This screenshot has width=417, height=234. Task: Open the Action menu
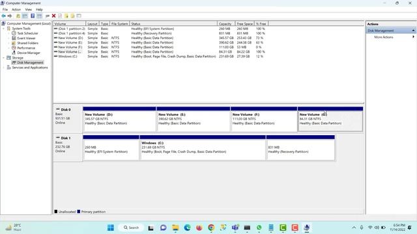click(x=16, y=10)
